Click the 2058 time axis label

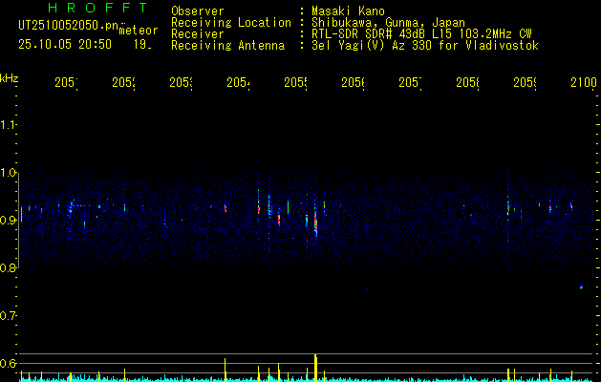(468, 82)
